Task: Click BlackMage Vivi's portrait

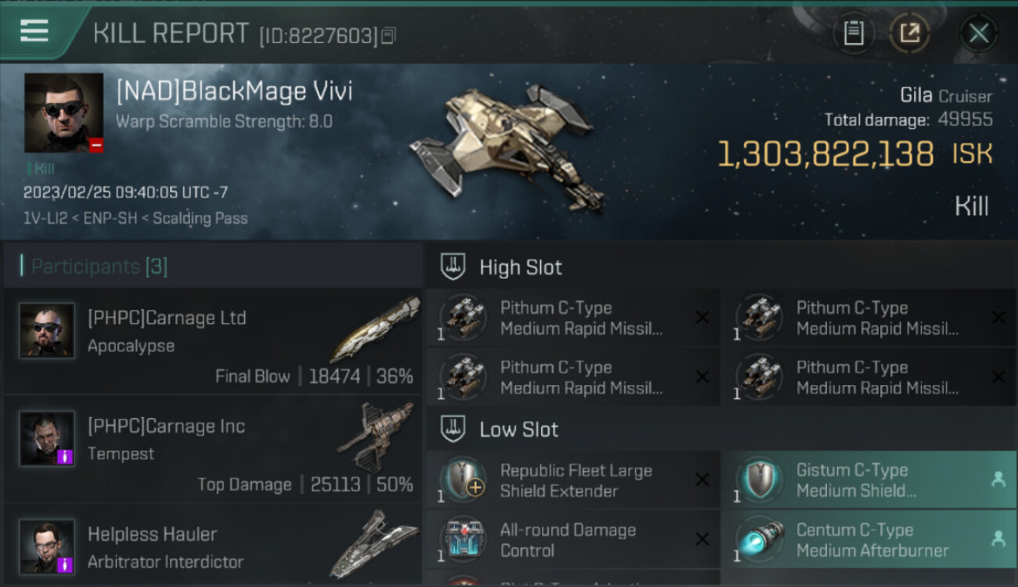Action: pos(63,113)
